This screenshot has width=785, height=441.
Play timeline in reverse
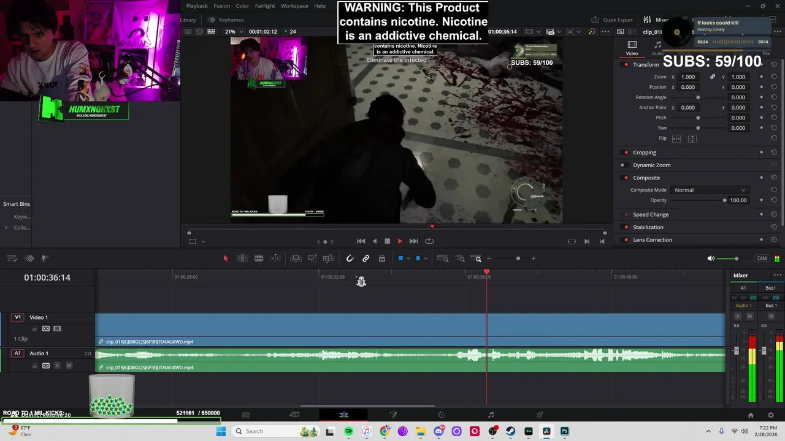pyautogui.click(x=374, y=241)
